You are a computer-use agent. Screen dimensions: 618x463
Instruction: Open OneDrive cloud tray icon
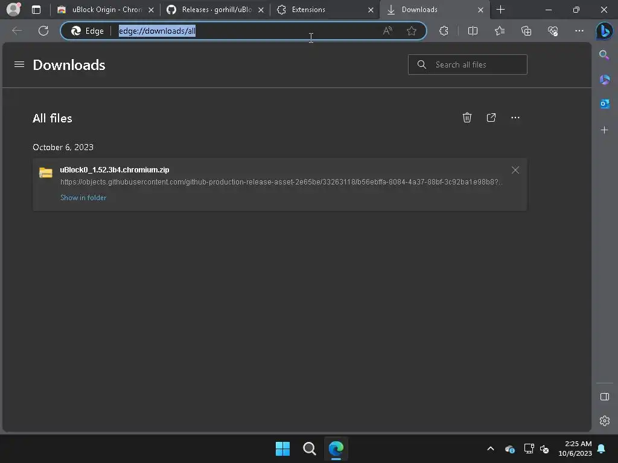click(509, 449)
